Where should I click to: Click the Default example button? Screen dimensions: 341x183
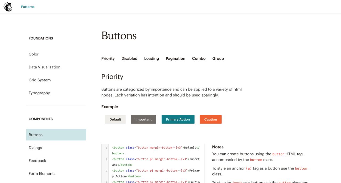point(115,119)
